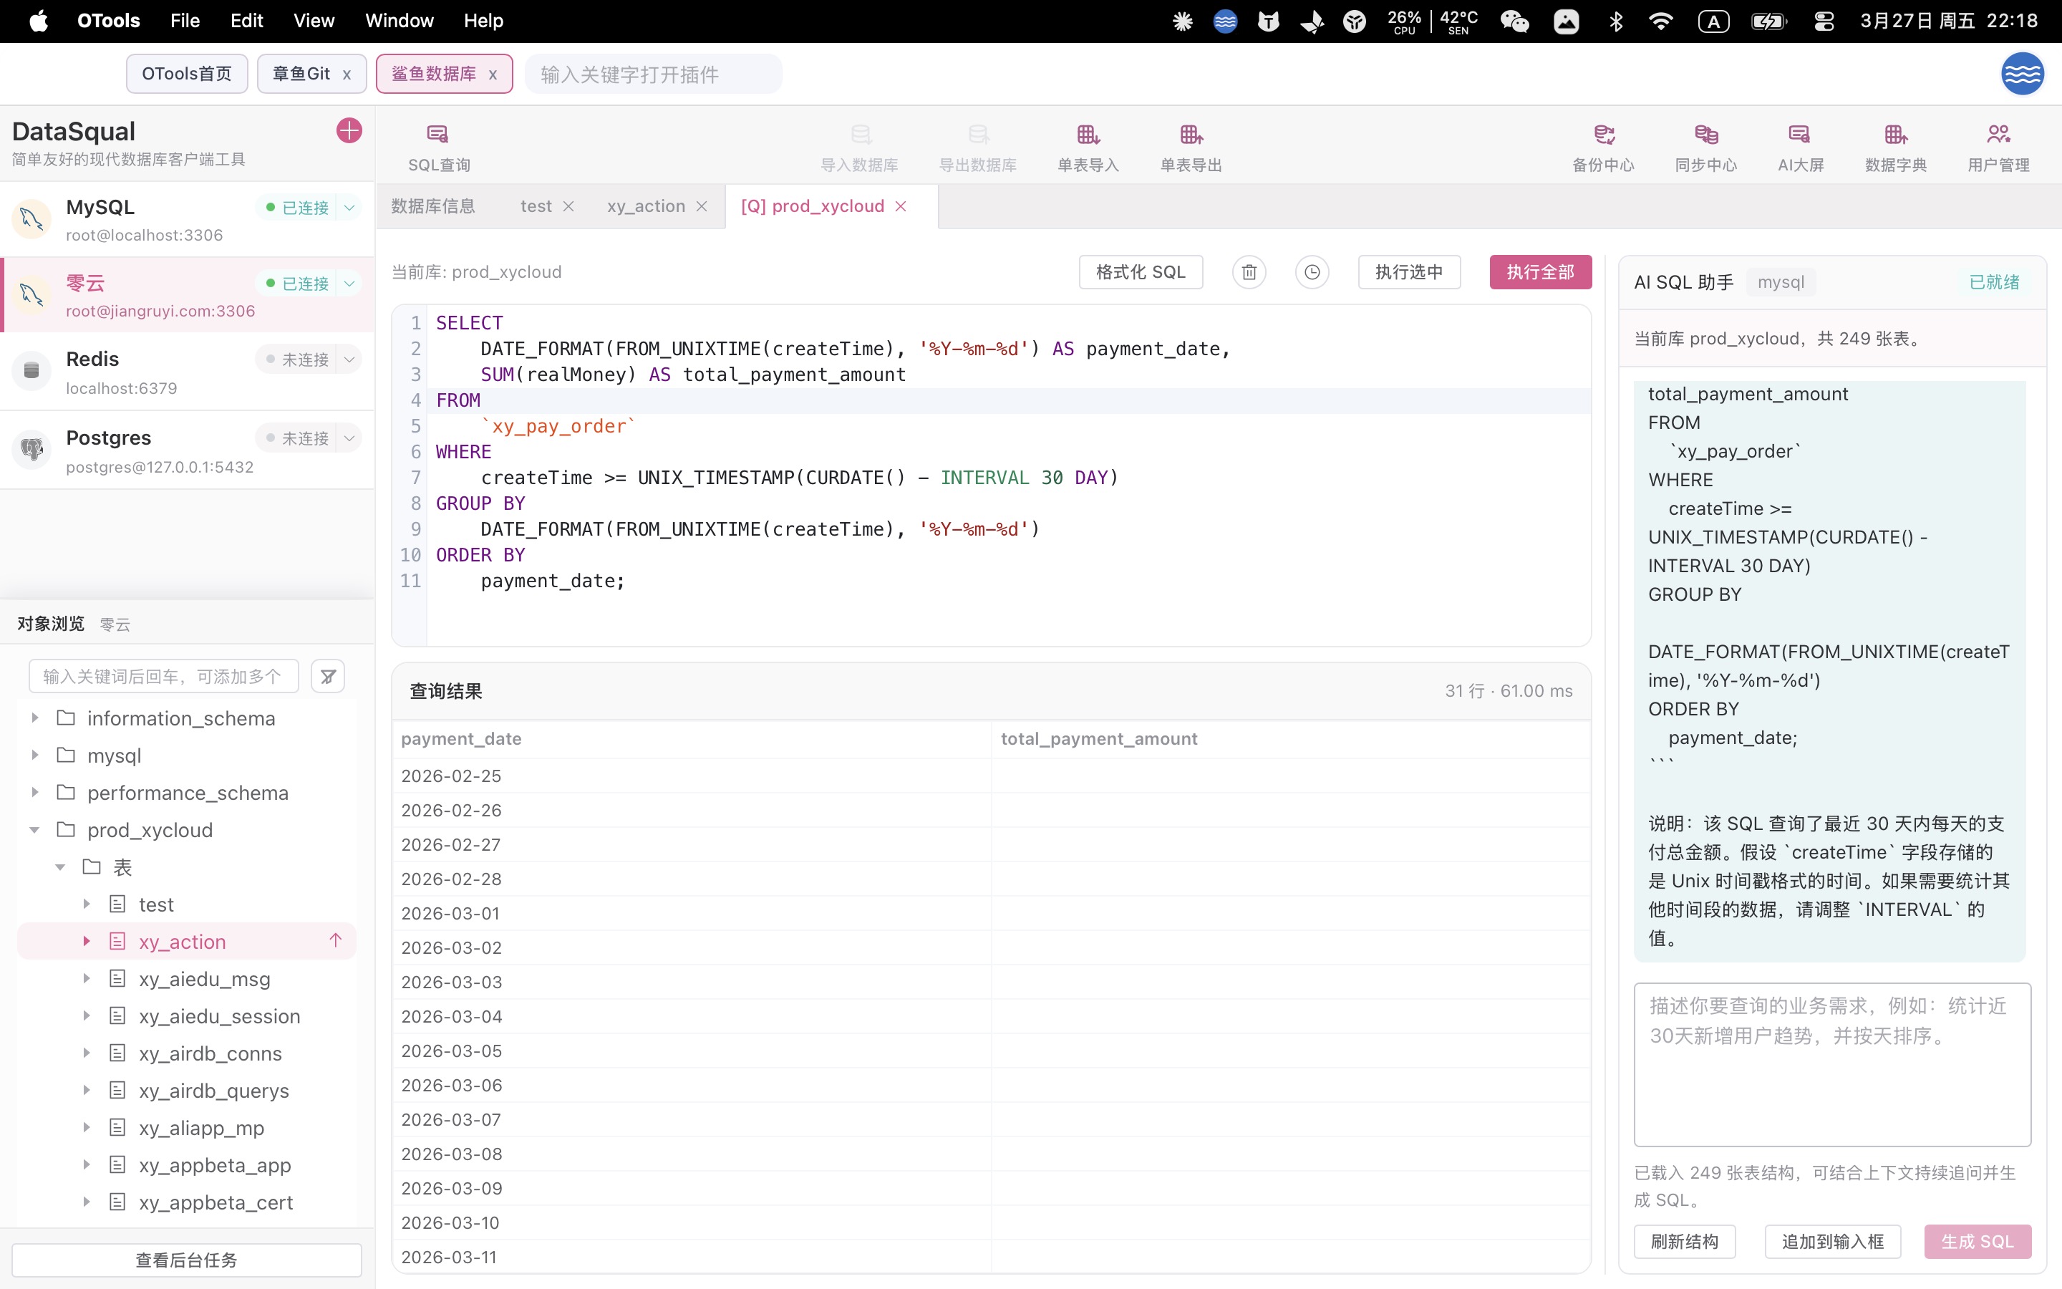Click the filter icon in object browser
Viewport: 2062px width, 1289px height.
point(328,676)
